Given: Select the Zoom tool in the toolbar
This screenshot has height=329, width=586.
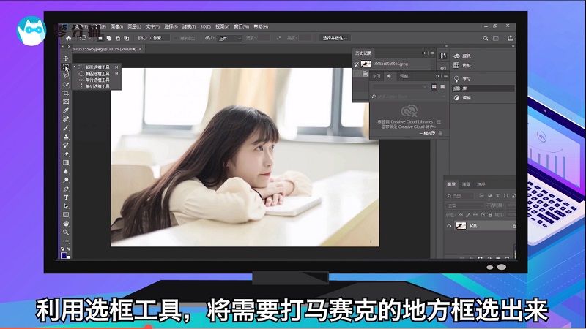Looking at the screenshot, I should tap(66, 232).
